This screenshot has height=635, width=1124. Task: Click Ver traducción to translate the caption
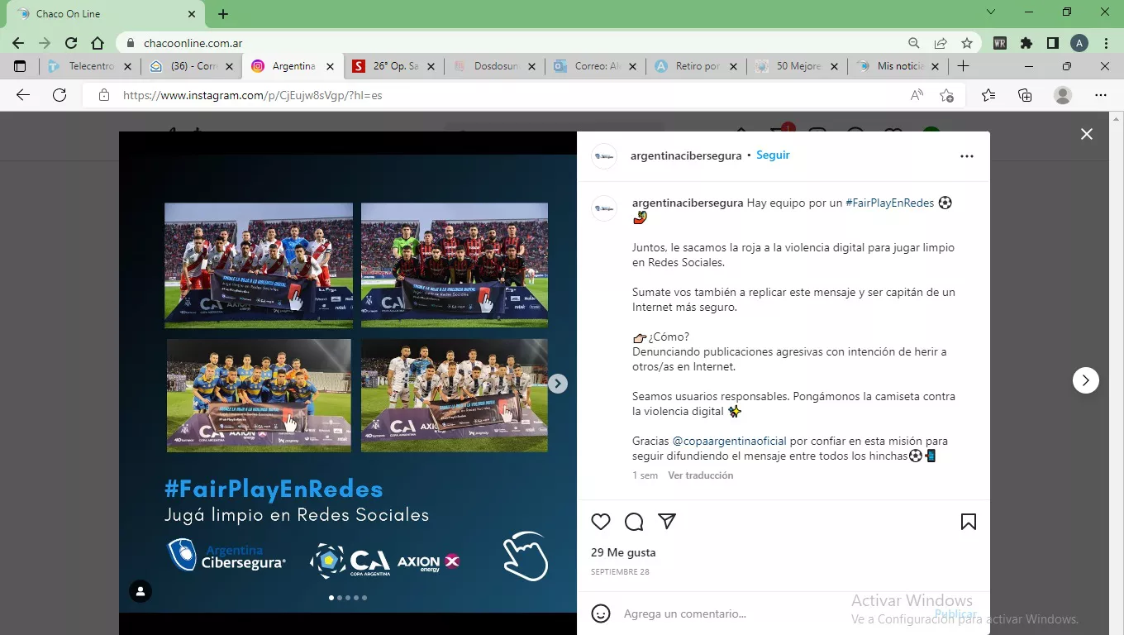(x=700, y=475)
